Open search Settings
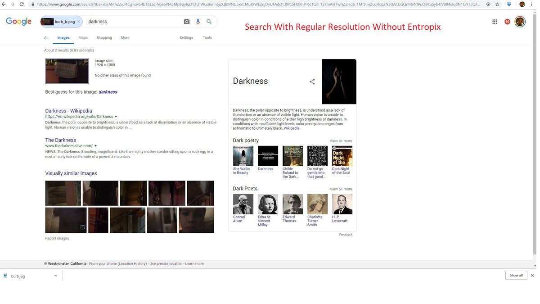 tap(186, 38)
